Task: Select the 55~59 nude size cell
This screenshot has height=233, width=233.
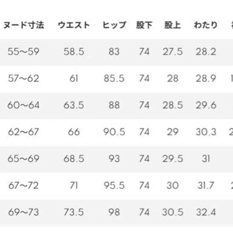Action: 24,52
